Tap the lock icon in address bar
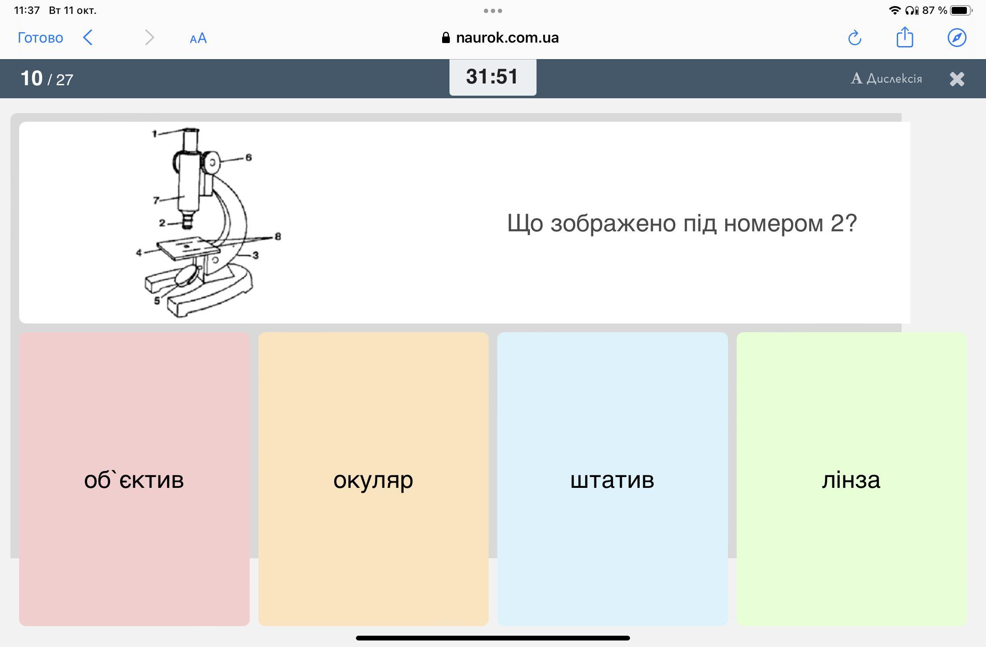 [446, 38]
